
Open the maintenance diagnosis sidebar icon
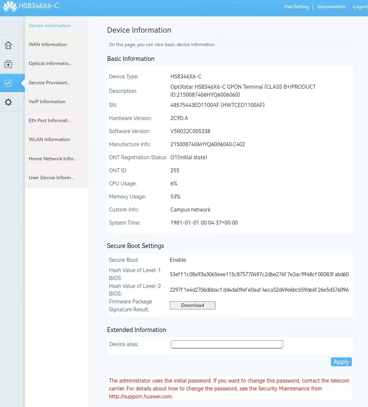click(x=8, y=64)
